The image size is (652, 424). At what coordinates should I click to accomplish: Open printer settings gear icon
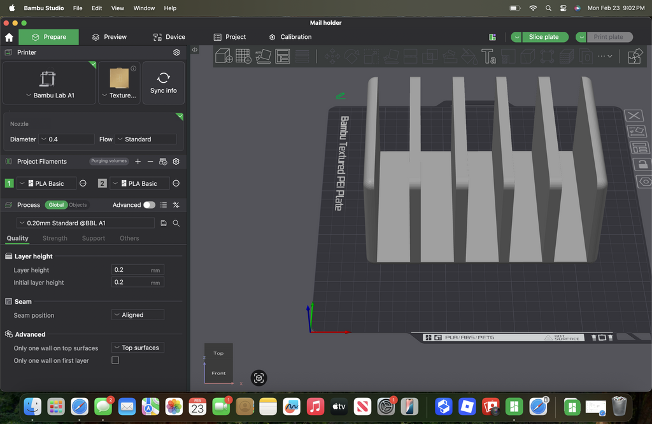[176, 52]
